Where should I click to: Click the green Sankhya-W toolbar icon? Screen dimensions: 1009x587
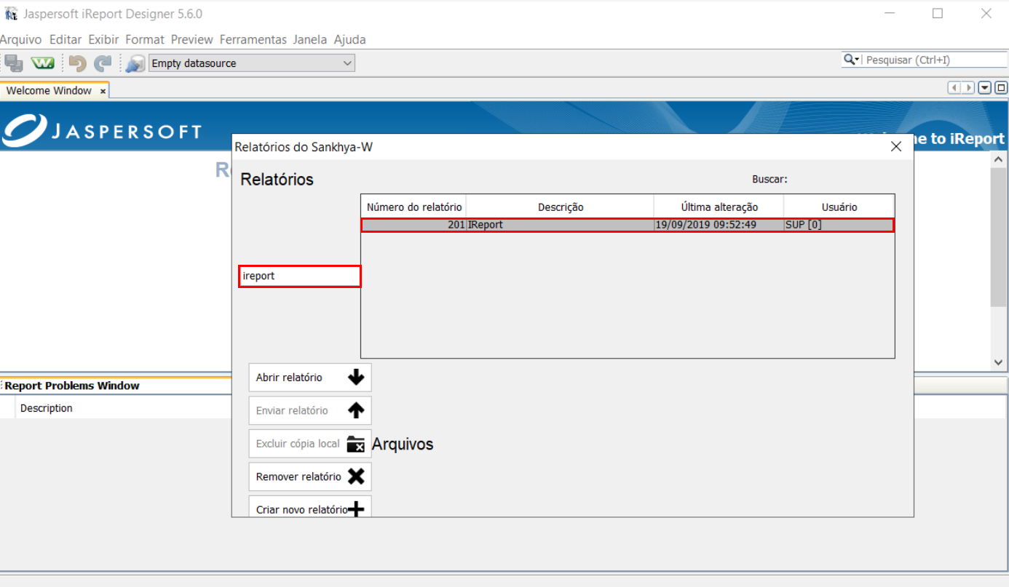point(42,63)
